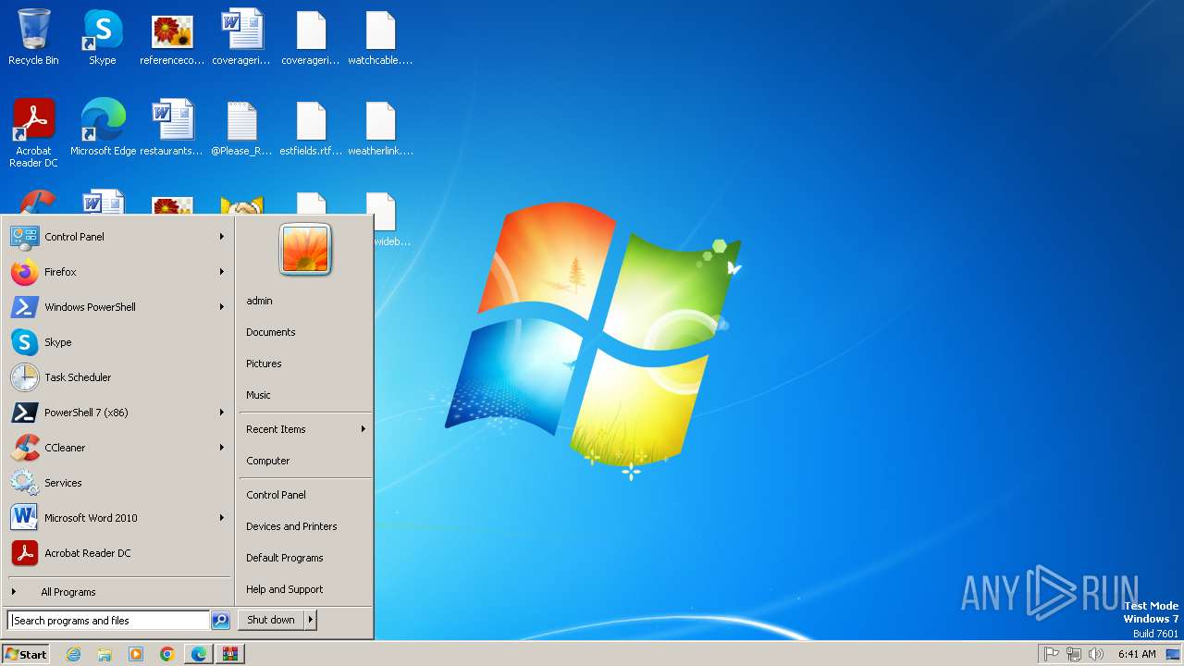Open Documents from the Start menu
This screenshot has width=1184, height=666.
click(305, 332)
